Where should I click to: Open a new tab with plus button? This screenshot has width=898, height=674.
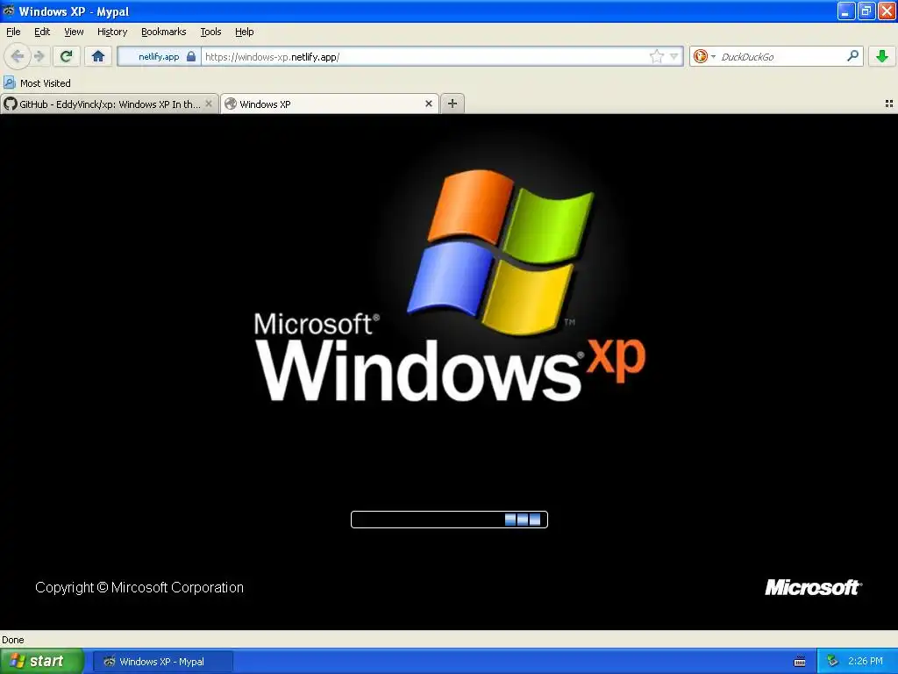(453, 104)
